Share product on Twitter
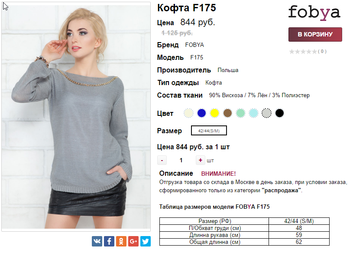 pos(146,241)
